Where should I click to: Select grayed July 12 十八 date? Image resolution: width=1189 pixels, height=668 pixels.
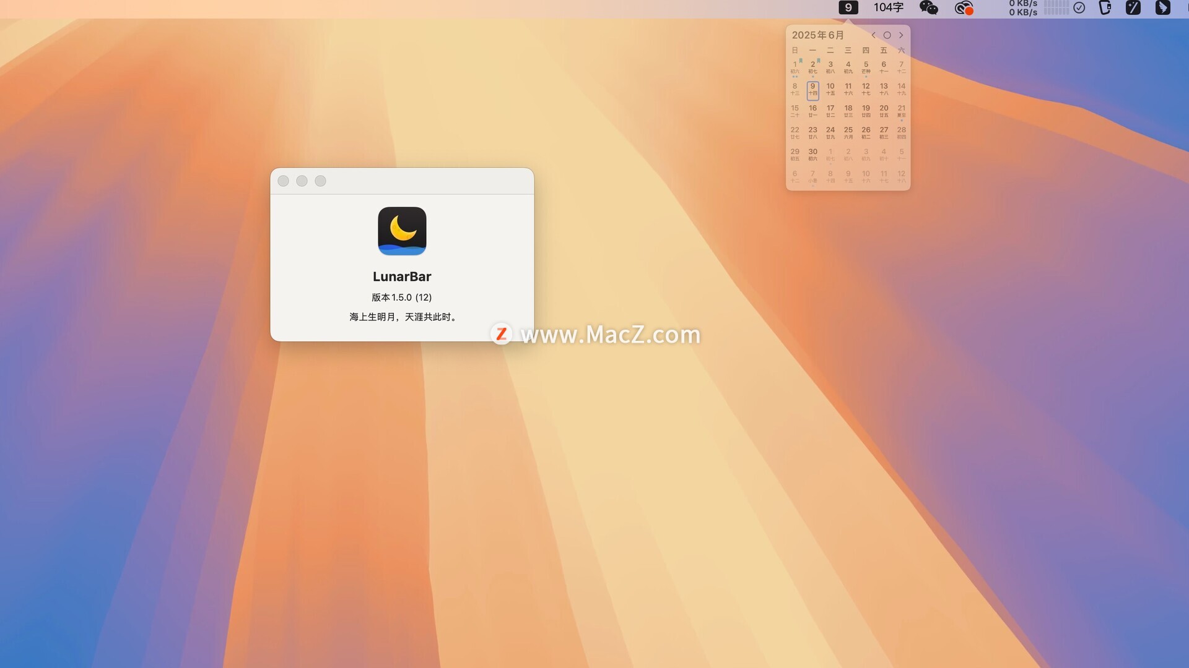(902, 177)
